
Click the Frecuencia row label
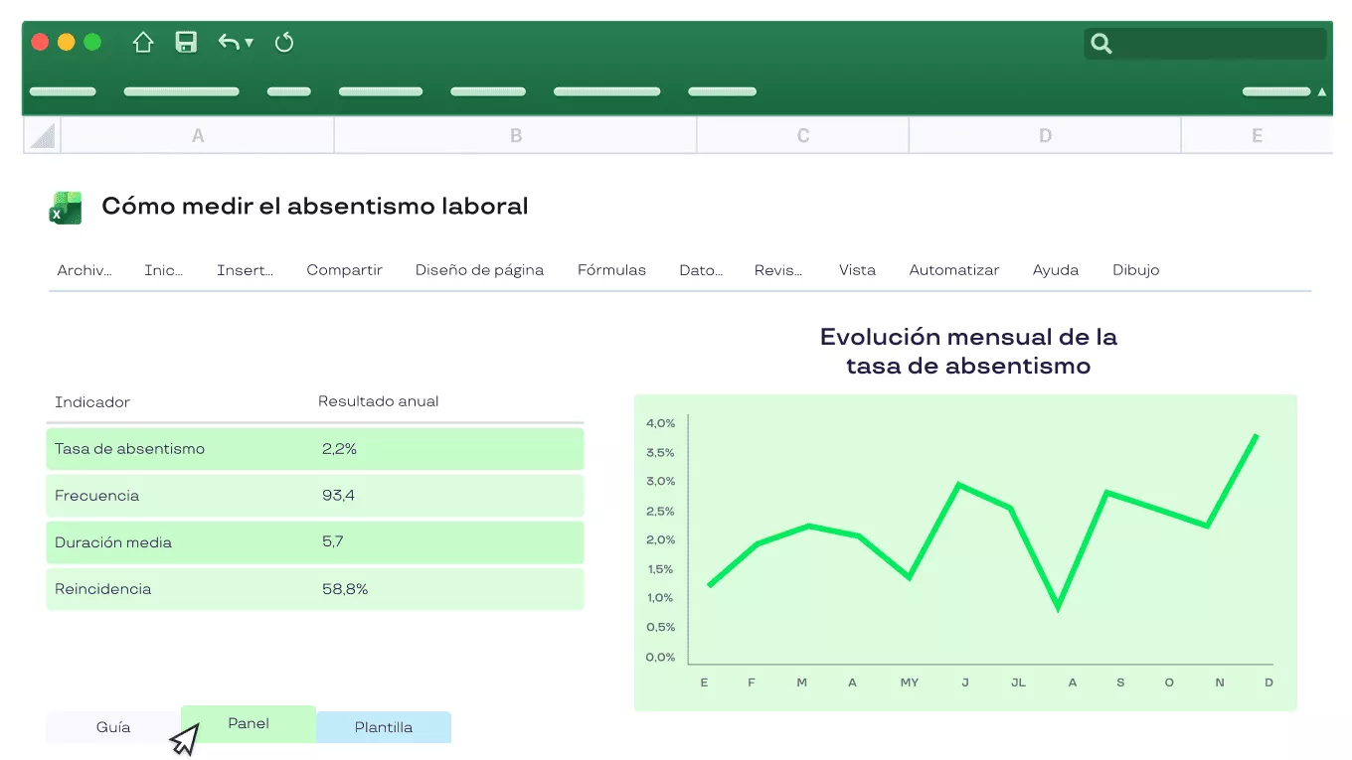pyautogui.click(x=96, y=496)
